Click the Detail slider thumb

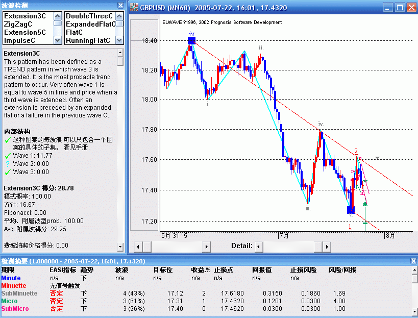[x=318, y=247]
